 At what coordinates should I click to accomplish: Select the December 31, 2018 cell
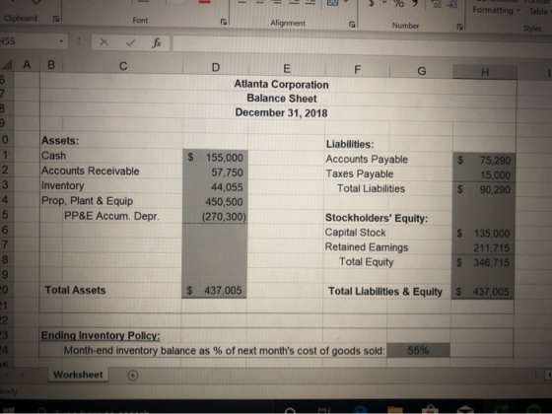[x=281, y=112]
